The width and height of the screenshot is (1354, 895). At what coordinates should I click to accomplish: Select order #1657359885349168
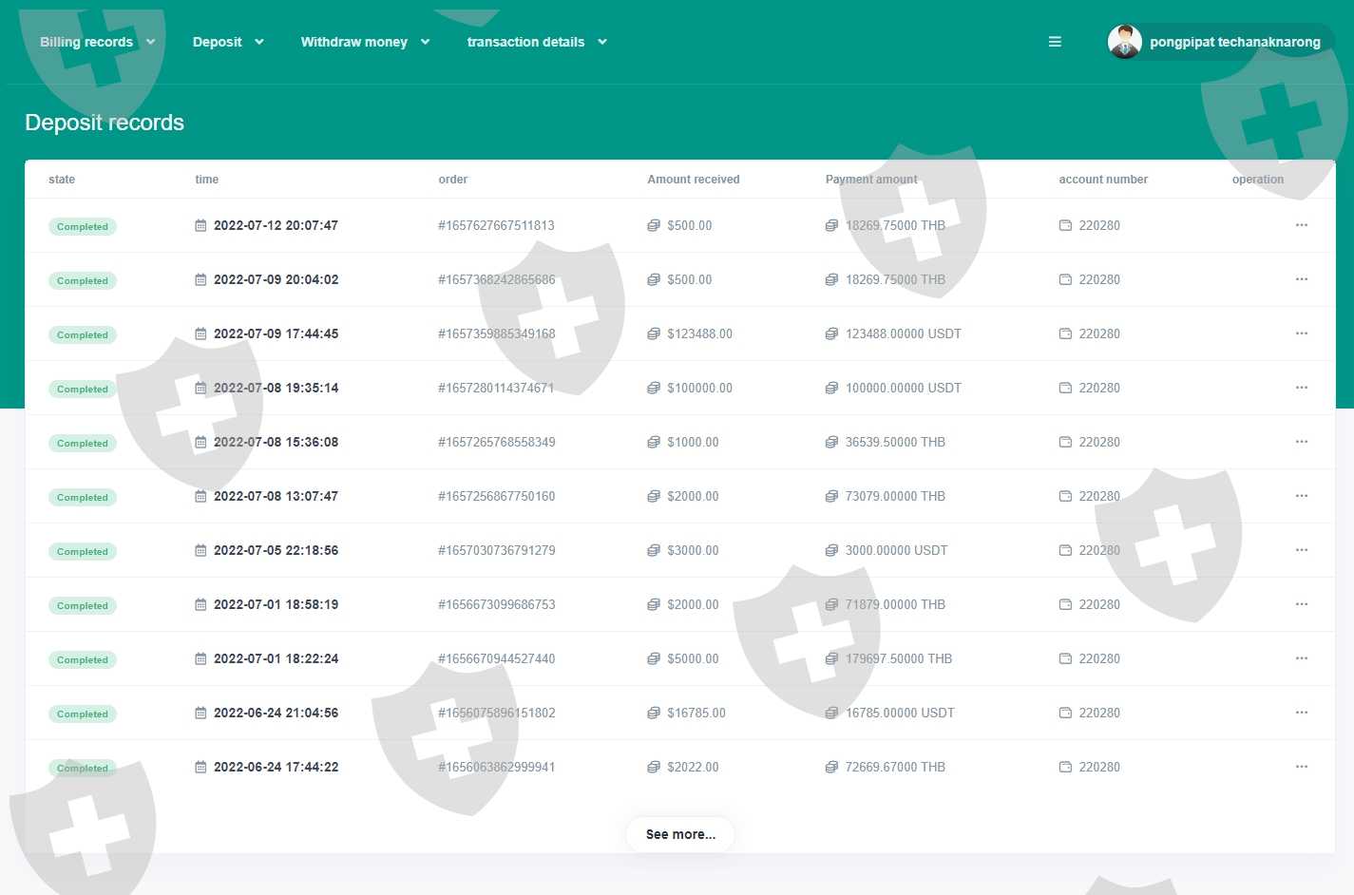pos(496,333)
